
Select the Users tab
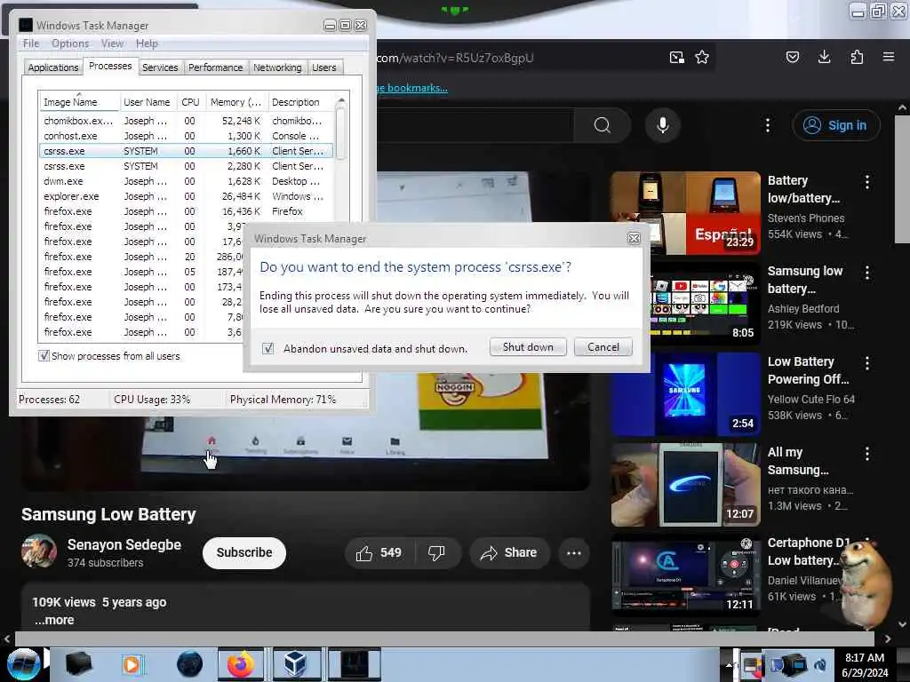point(323,67)
